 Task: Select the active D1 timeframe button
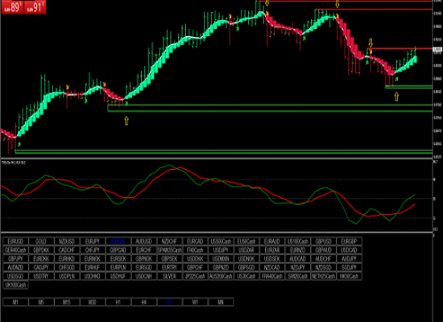(169, 302)
